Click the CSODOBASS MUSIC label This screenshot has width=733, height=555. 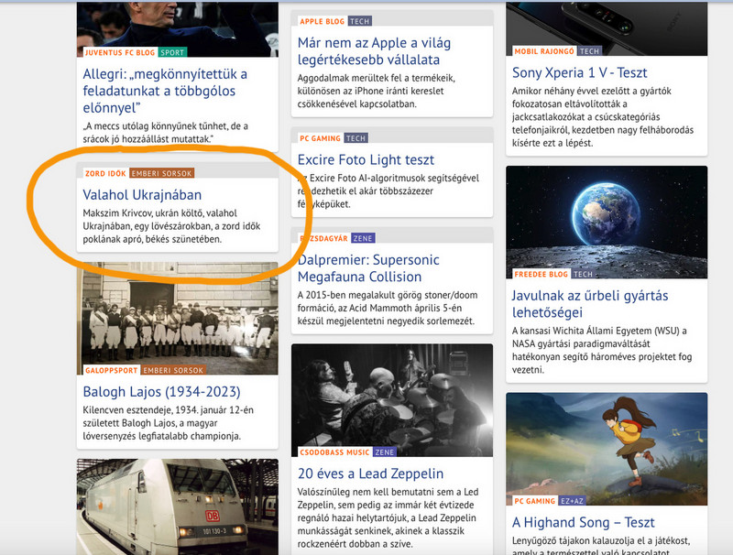[x=334, y=452]
